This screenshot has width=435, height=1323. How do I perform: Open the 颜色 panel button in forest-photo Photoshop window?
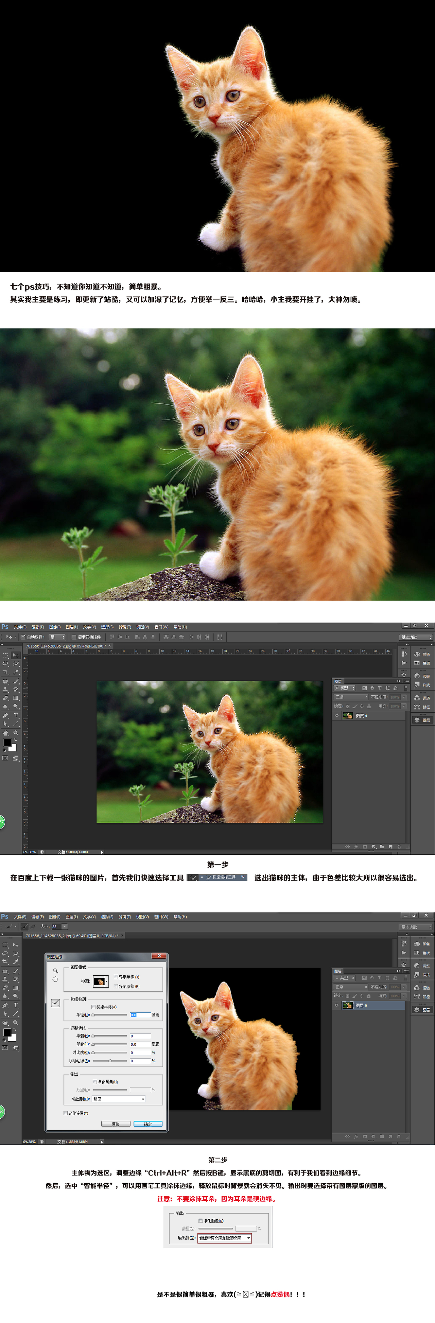pyautogui.click(x=422, y=654)
